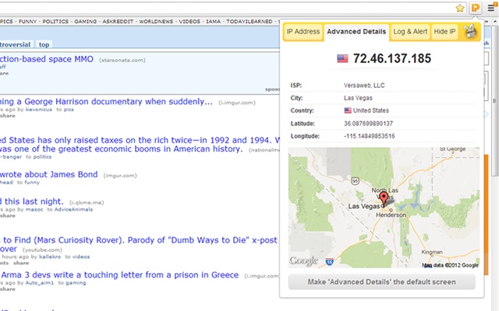Screen dimensions: 499x311
Task: Open the 'this last night' post
Action: pos(32,201)
